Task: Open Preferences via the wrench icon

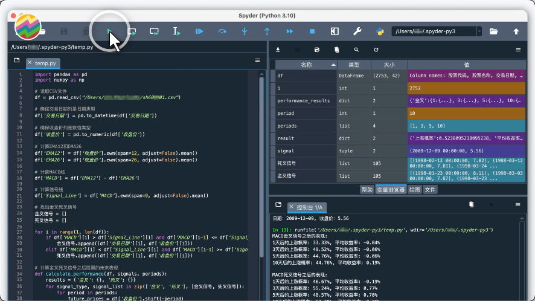Action: 357,31
